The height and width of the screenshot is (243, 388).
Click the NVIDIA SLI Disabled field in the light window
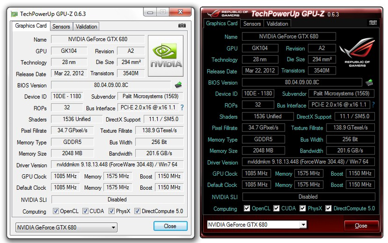117,199
